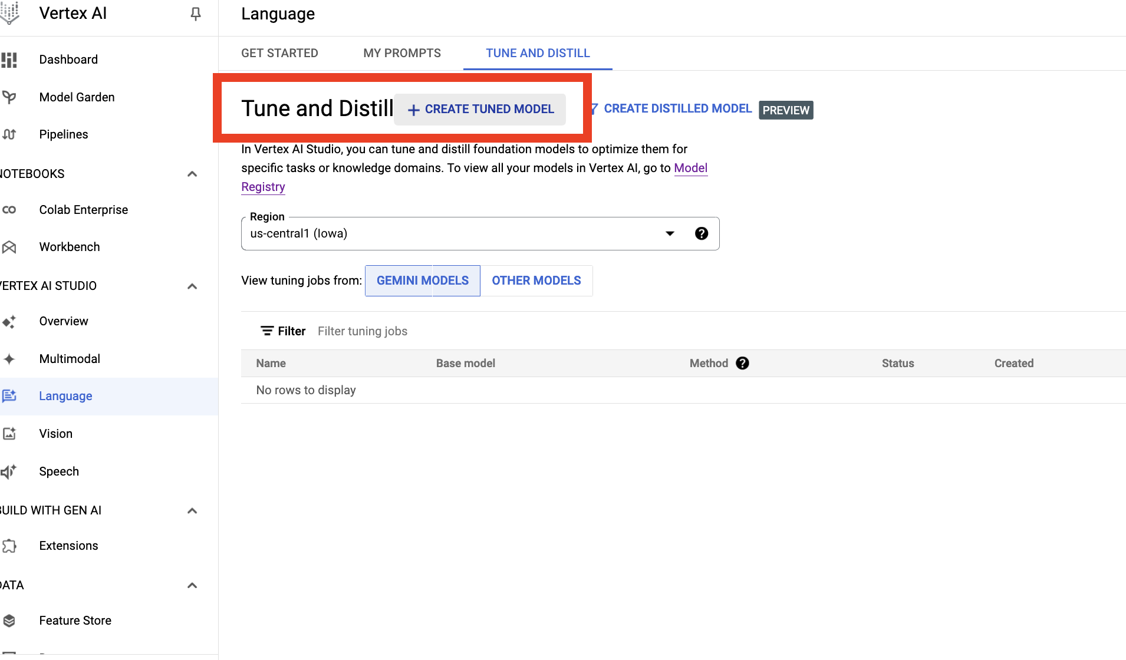
Task: Open Region help question mark icon
Action: [x=702, y=233]
